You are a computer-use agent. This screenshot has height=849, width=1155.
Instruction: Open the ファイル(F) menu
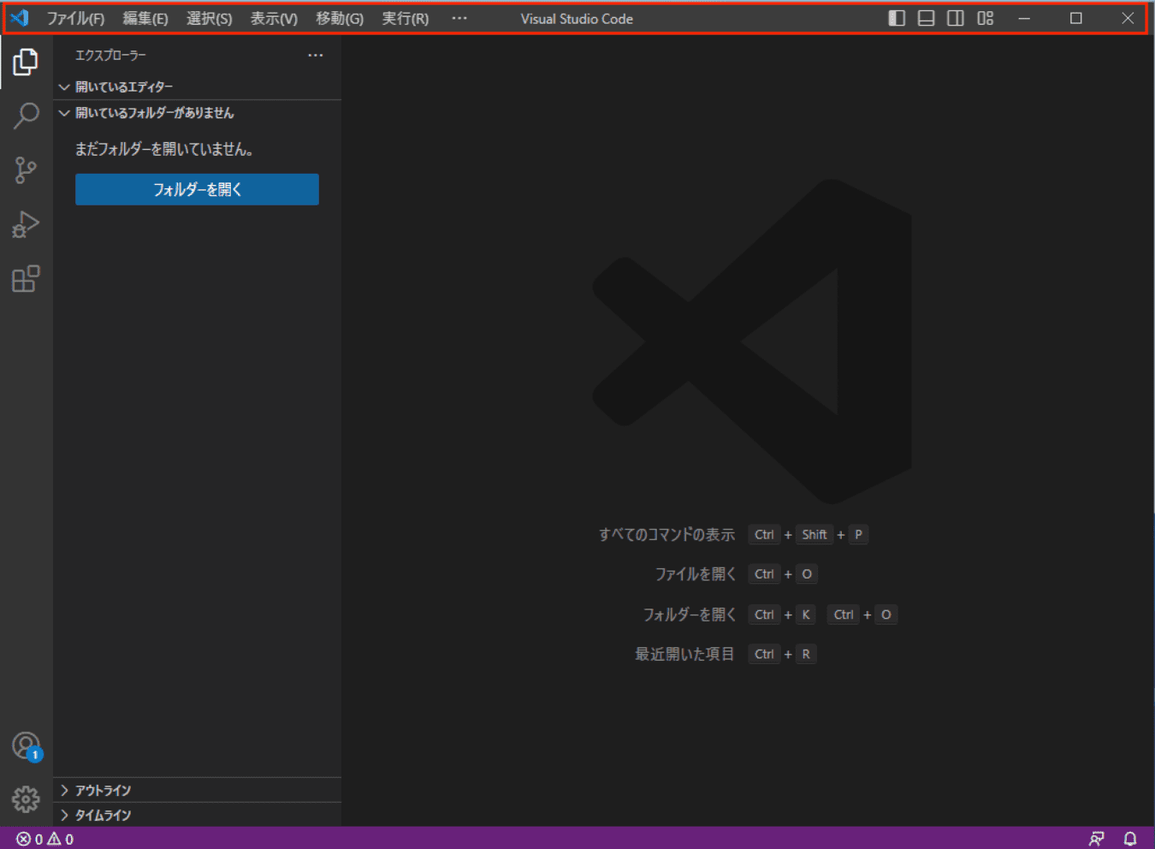pos(75,18)
